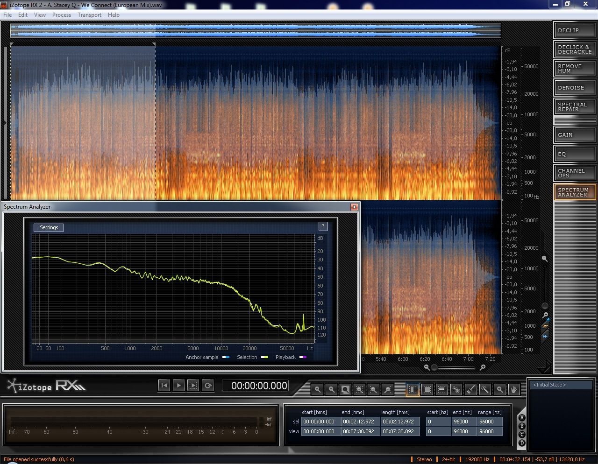The image size is (598, 464).
Task: Select compare slot C
Action: tap(522, 435)
